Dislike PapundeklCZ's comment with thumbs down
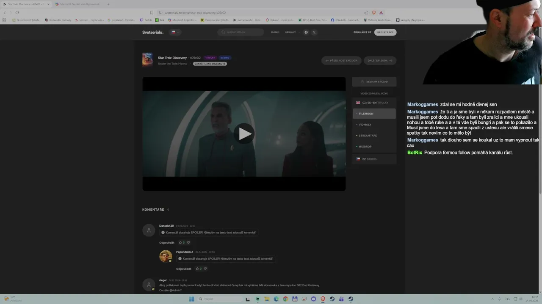This screenshot has width=542, height=304. (x=205, y=269)
